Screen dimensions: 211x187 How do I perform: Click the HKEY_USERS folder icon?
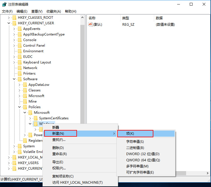[14, 163]
